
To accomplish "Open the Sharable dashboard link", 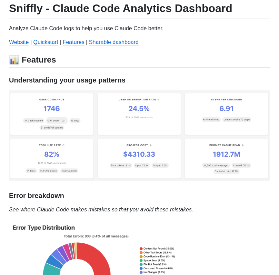I will coord(114,42).
